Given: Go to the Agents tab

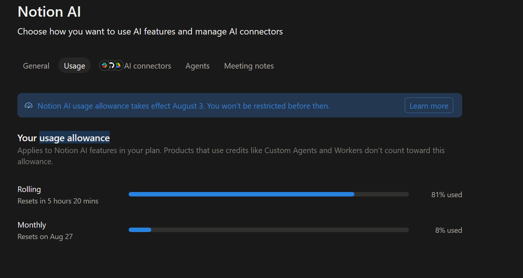Looking at the screenshot, I should coord(198,66).
